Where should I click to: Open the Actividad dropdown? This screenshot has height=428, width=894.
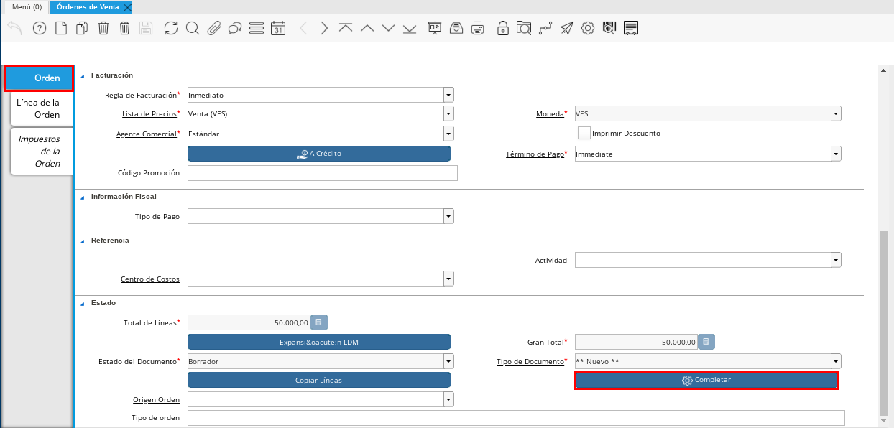(x=836, y=260)
